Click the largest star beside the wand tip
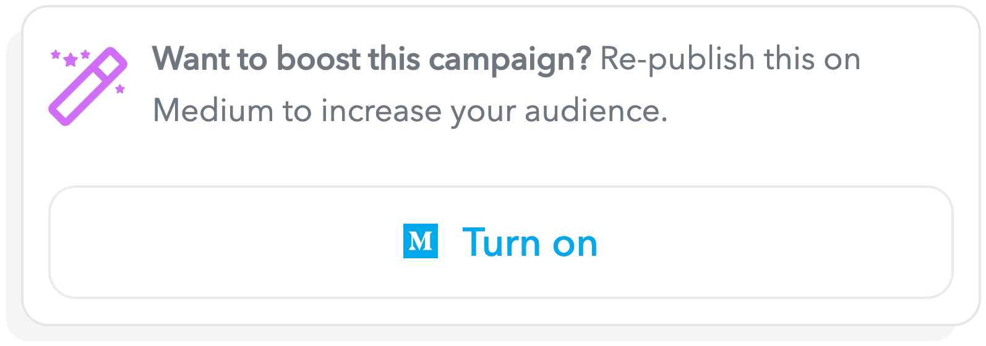This screenshot has width=986, height=346. [71, 60]
